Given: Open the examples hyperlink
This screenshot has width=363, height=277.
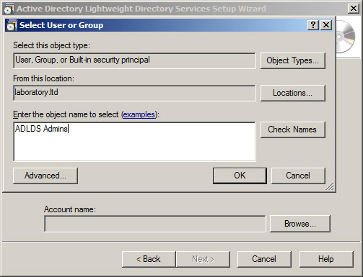Looking at the screenshot, I should click(x=139, y=114).
